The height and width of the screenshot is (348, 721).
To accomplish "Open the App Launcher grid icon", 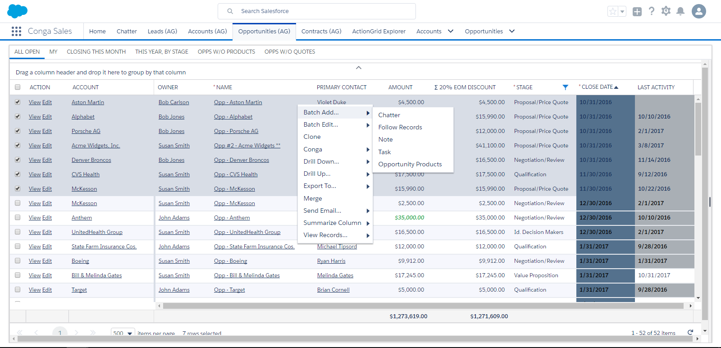I will 16,31.
